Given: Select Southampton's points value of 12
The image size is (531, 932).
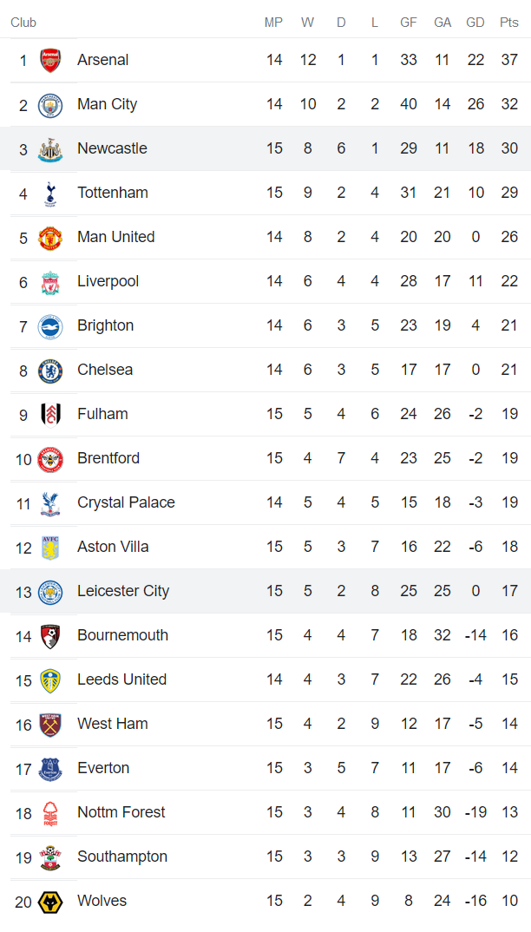Looking at the screenshot, I should tap(509, 857).
